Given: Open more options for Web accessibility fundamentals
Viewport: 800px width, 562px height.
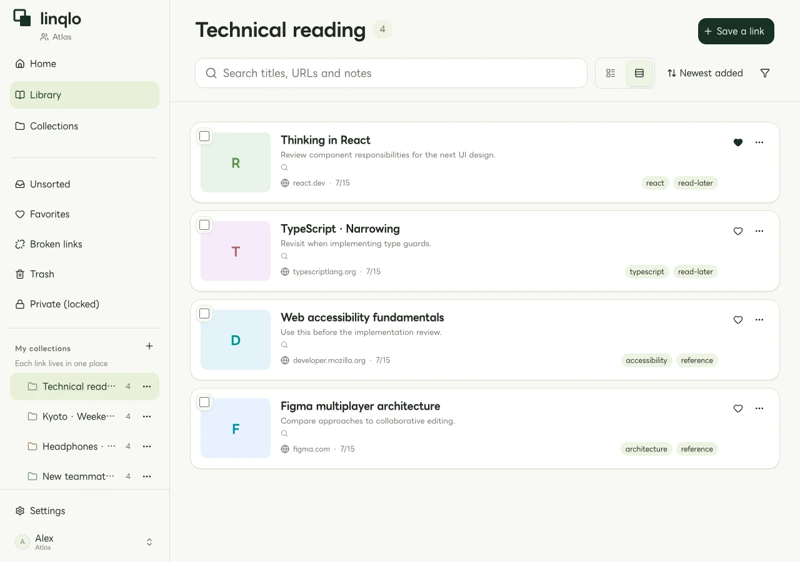Looking at the screenshot, I should 759,320.
